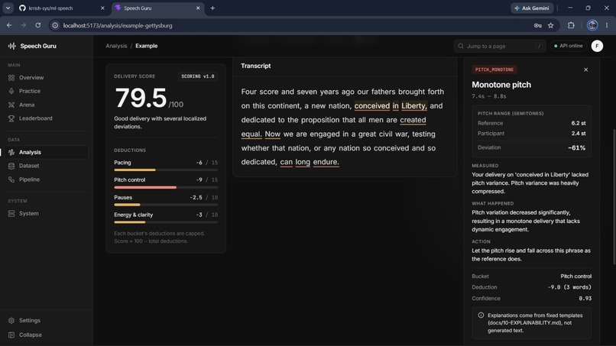Image resolution: width=616 pixels, height=346 pixels.
Task: Click the highlighted word 'created'
Action: (413, 120)
